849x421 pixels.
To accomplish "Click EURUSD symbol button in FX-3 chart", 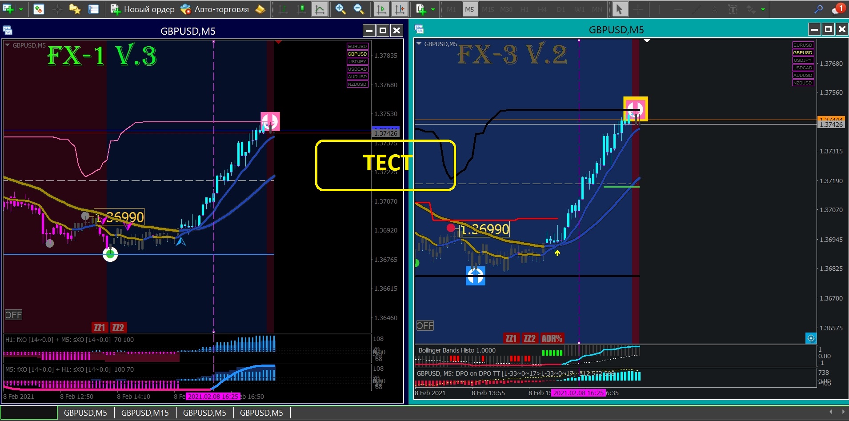I will pyautogui.click(x=803, y=45).
